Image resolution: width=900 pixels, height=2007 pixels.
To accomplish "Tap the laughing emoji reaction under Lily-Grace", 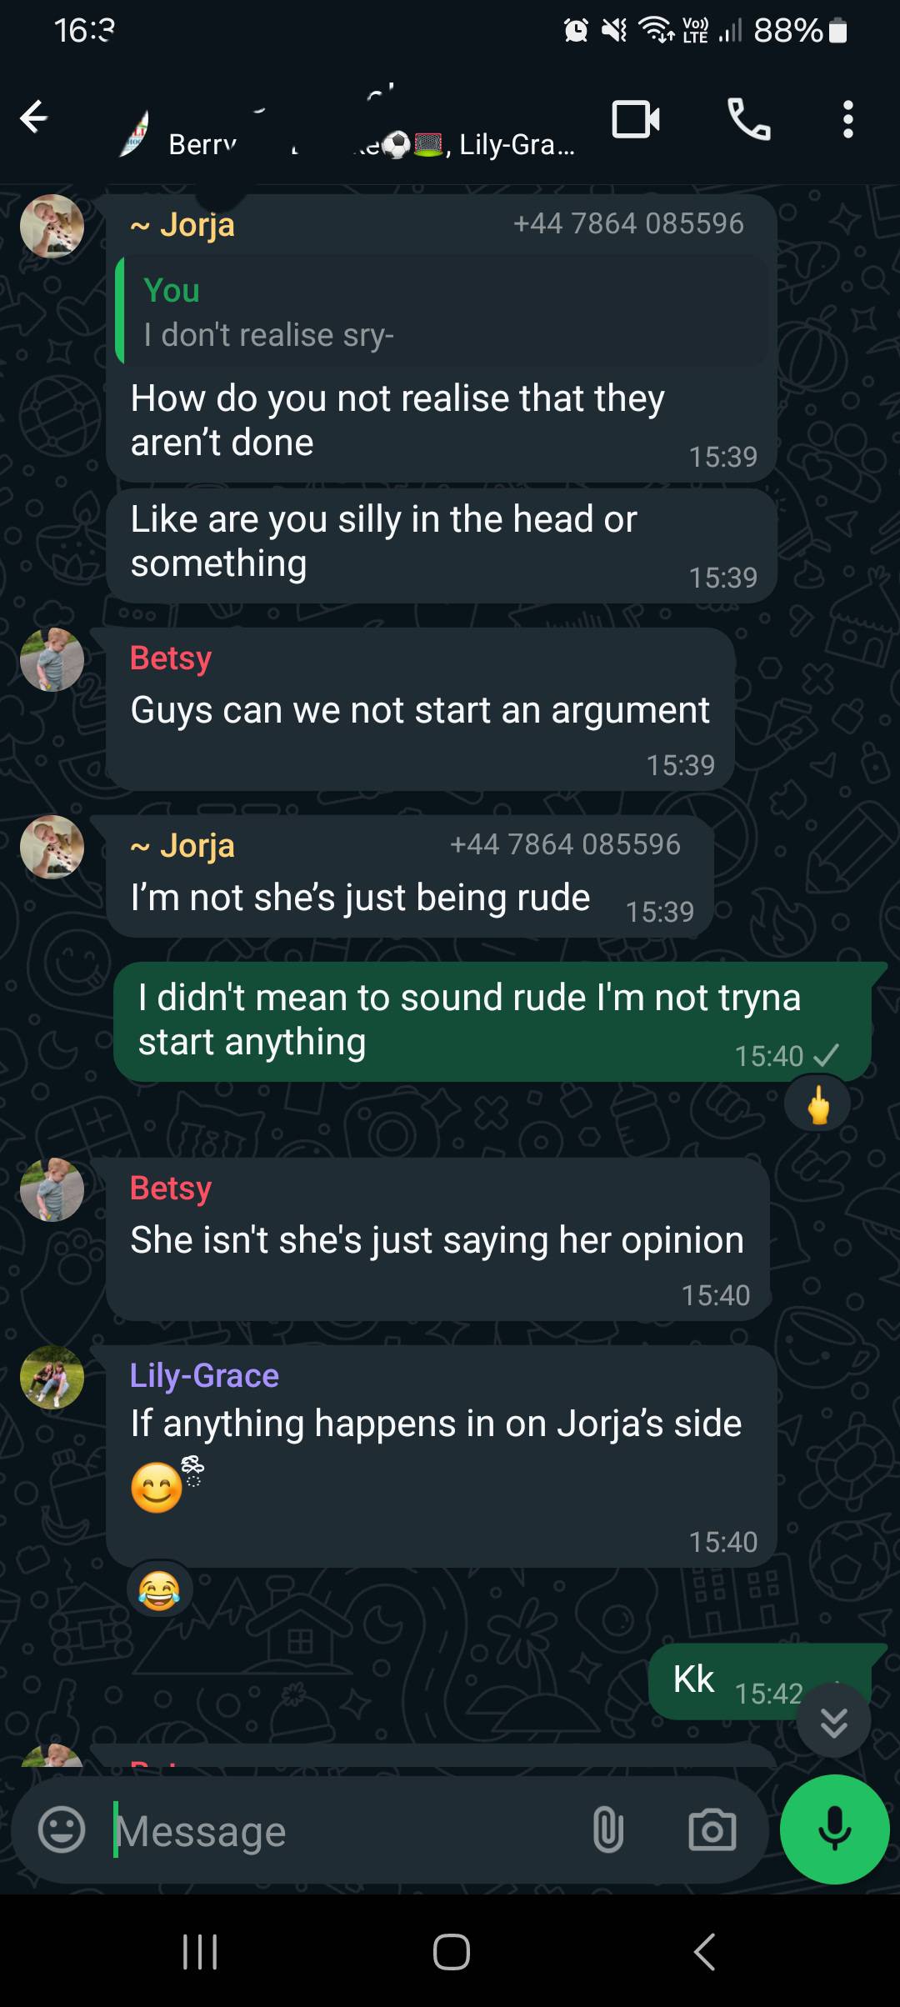I will pos(159,1589).
